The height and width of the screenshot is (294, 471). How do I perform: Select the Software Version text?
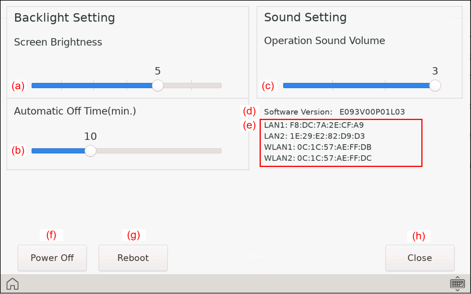pyautogui.click(x=334, y=112)
